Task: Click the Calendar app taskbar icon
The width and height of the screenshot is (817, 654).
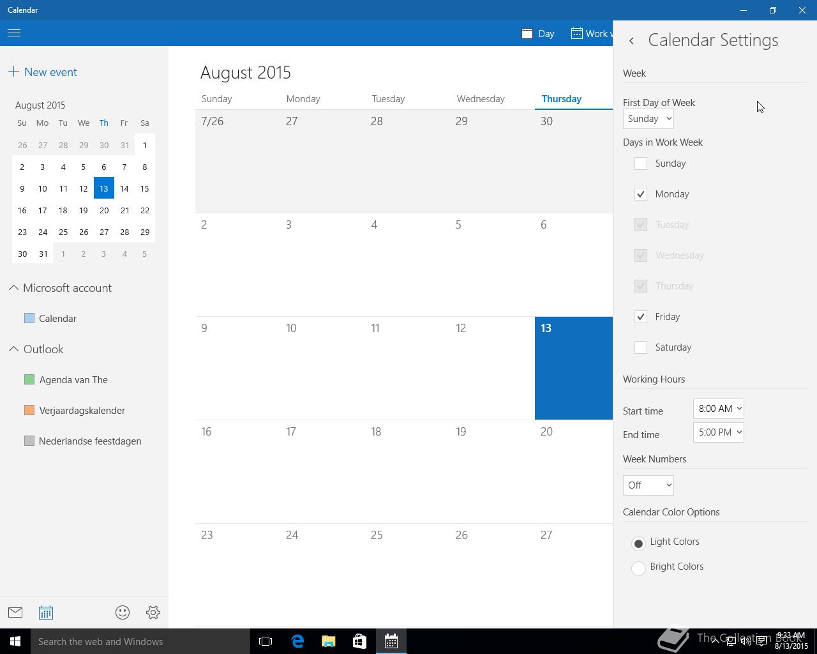Action: tap(391, 641)
